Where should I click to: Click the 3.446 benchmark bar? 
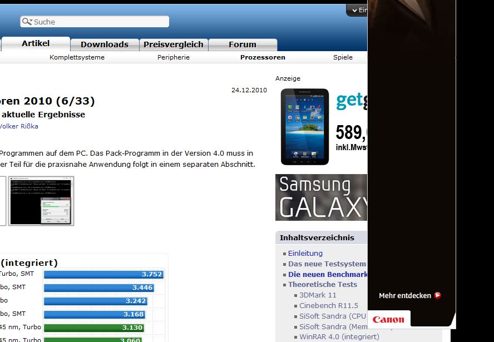pos(99,288)
